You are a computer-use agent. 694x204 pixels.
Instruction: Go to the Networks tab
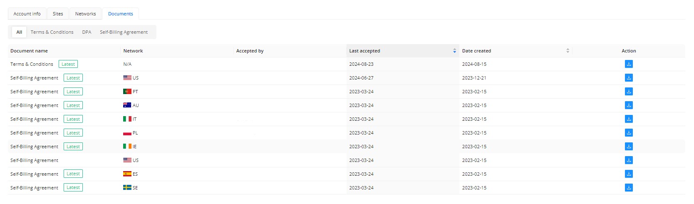pos(85,14)
